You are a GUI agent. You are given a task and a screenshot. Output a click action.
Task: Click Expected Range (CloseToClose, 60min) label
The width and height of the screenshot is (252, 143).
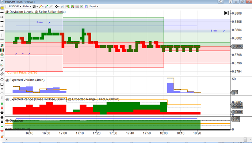click(x=36, y=99)
